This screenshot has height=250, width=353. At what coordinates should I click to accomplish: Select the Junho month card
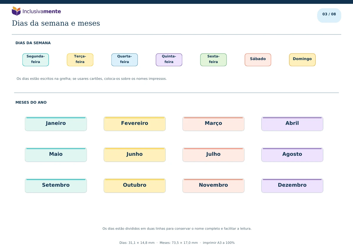point(135,155)
